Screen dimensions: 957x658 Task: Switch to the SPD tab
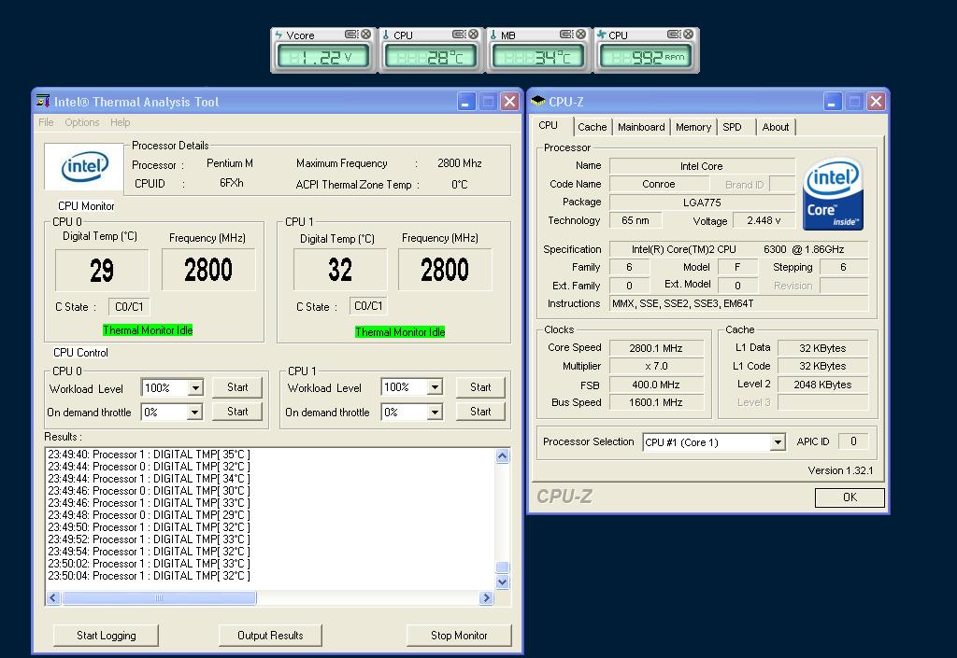(x=732, y=127)
